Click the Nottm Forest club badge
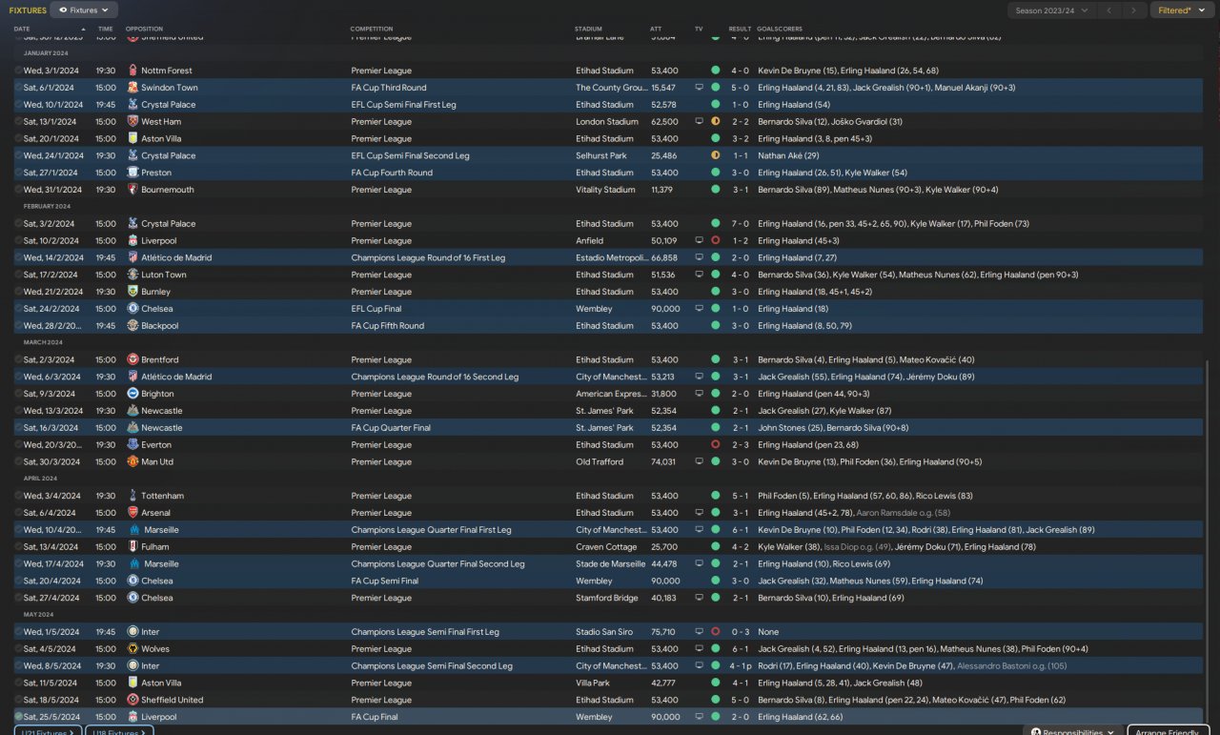The width and height of the screenshot is (1220, 735). (x=132, y=71)
